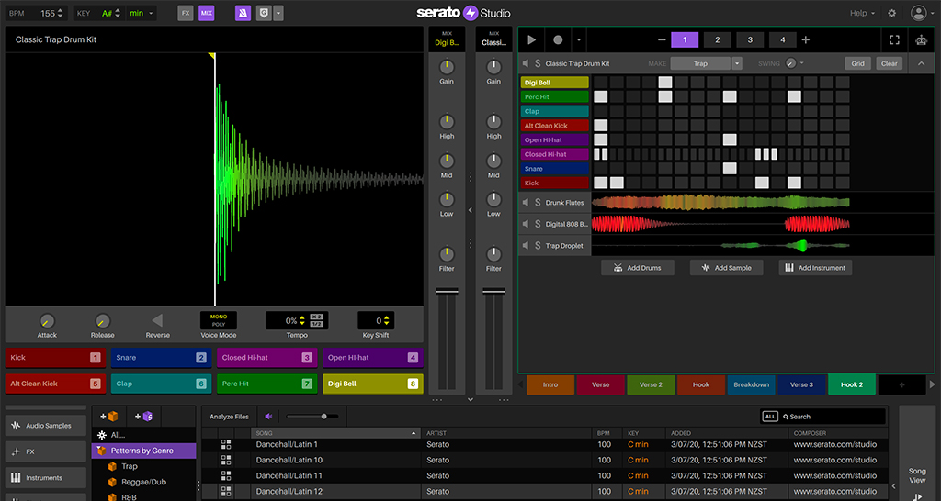The width and height of the screenshot is (941, 501).
Task: Adjust BPM stepper arrows
Action: 60,13
